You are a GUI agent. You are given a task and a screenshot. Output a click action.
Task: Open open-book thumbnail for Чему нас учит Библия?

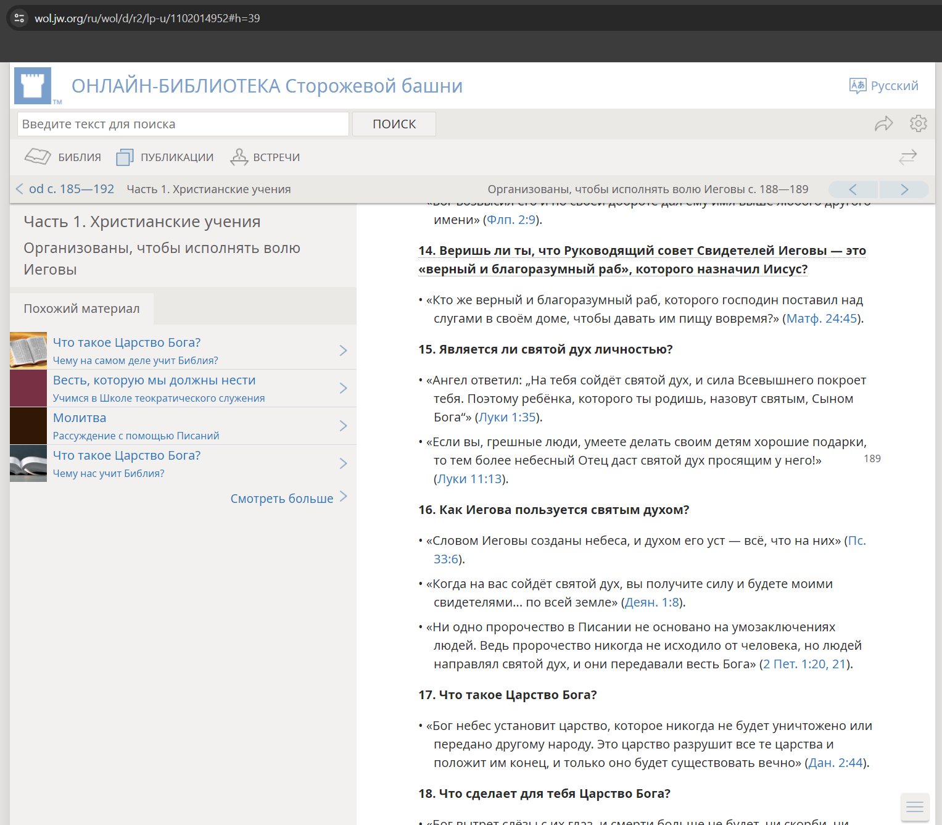tap(28, 463)
